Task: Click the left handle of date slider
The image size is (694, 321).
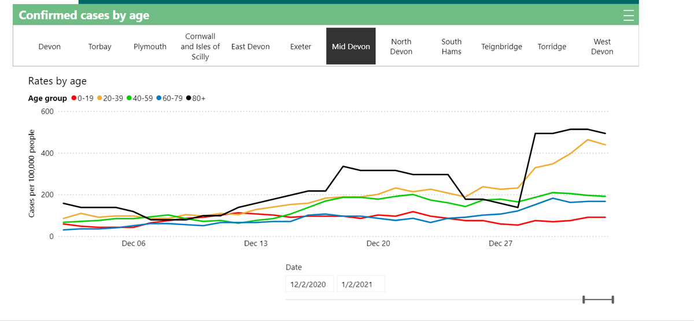Action: [584, 300]
